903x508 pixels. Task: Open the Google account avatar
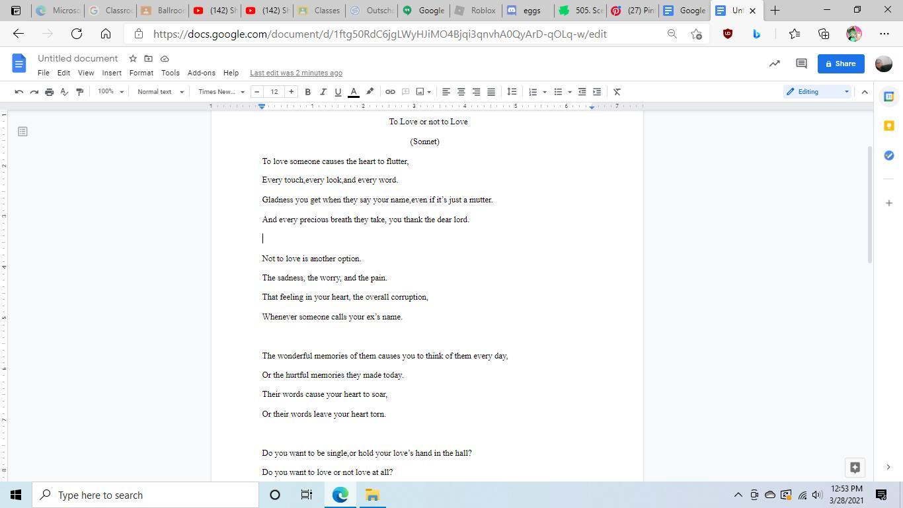tap(884, 63)
